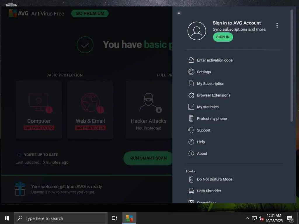The height and width of the screenshot is (224, 299).
Task: Click the AVG icon in the taskbar
Action: pyautogui.click(x=129, y=218)
